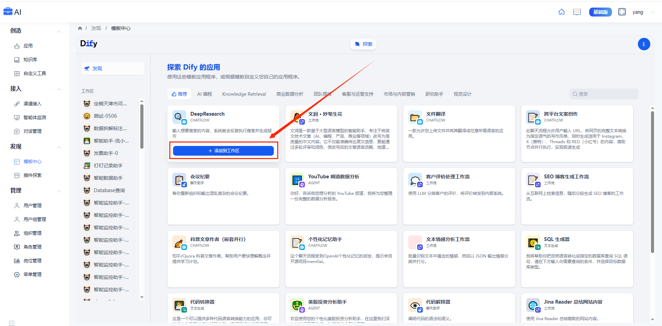Click the 探索 button at top
662x326 pixels.
click(x=363, y=44)
